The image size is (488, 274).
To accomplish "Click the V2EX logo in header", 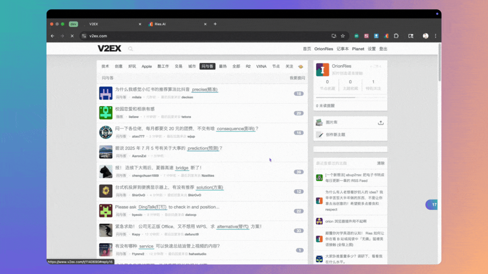I will (109, 49).
